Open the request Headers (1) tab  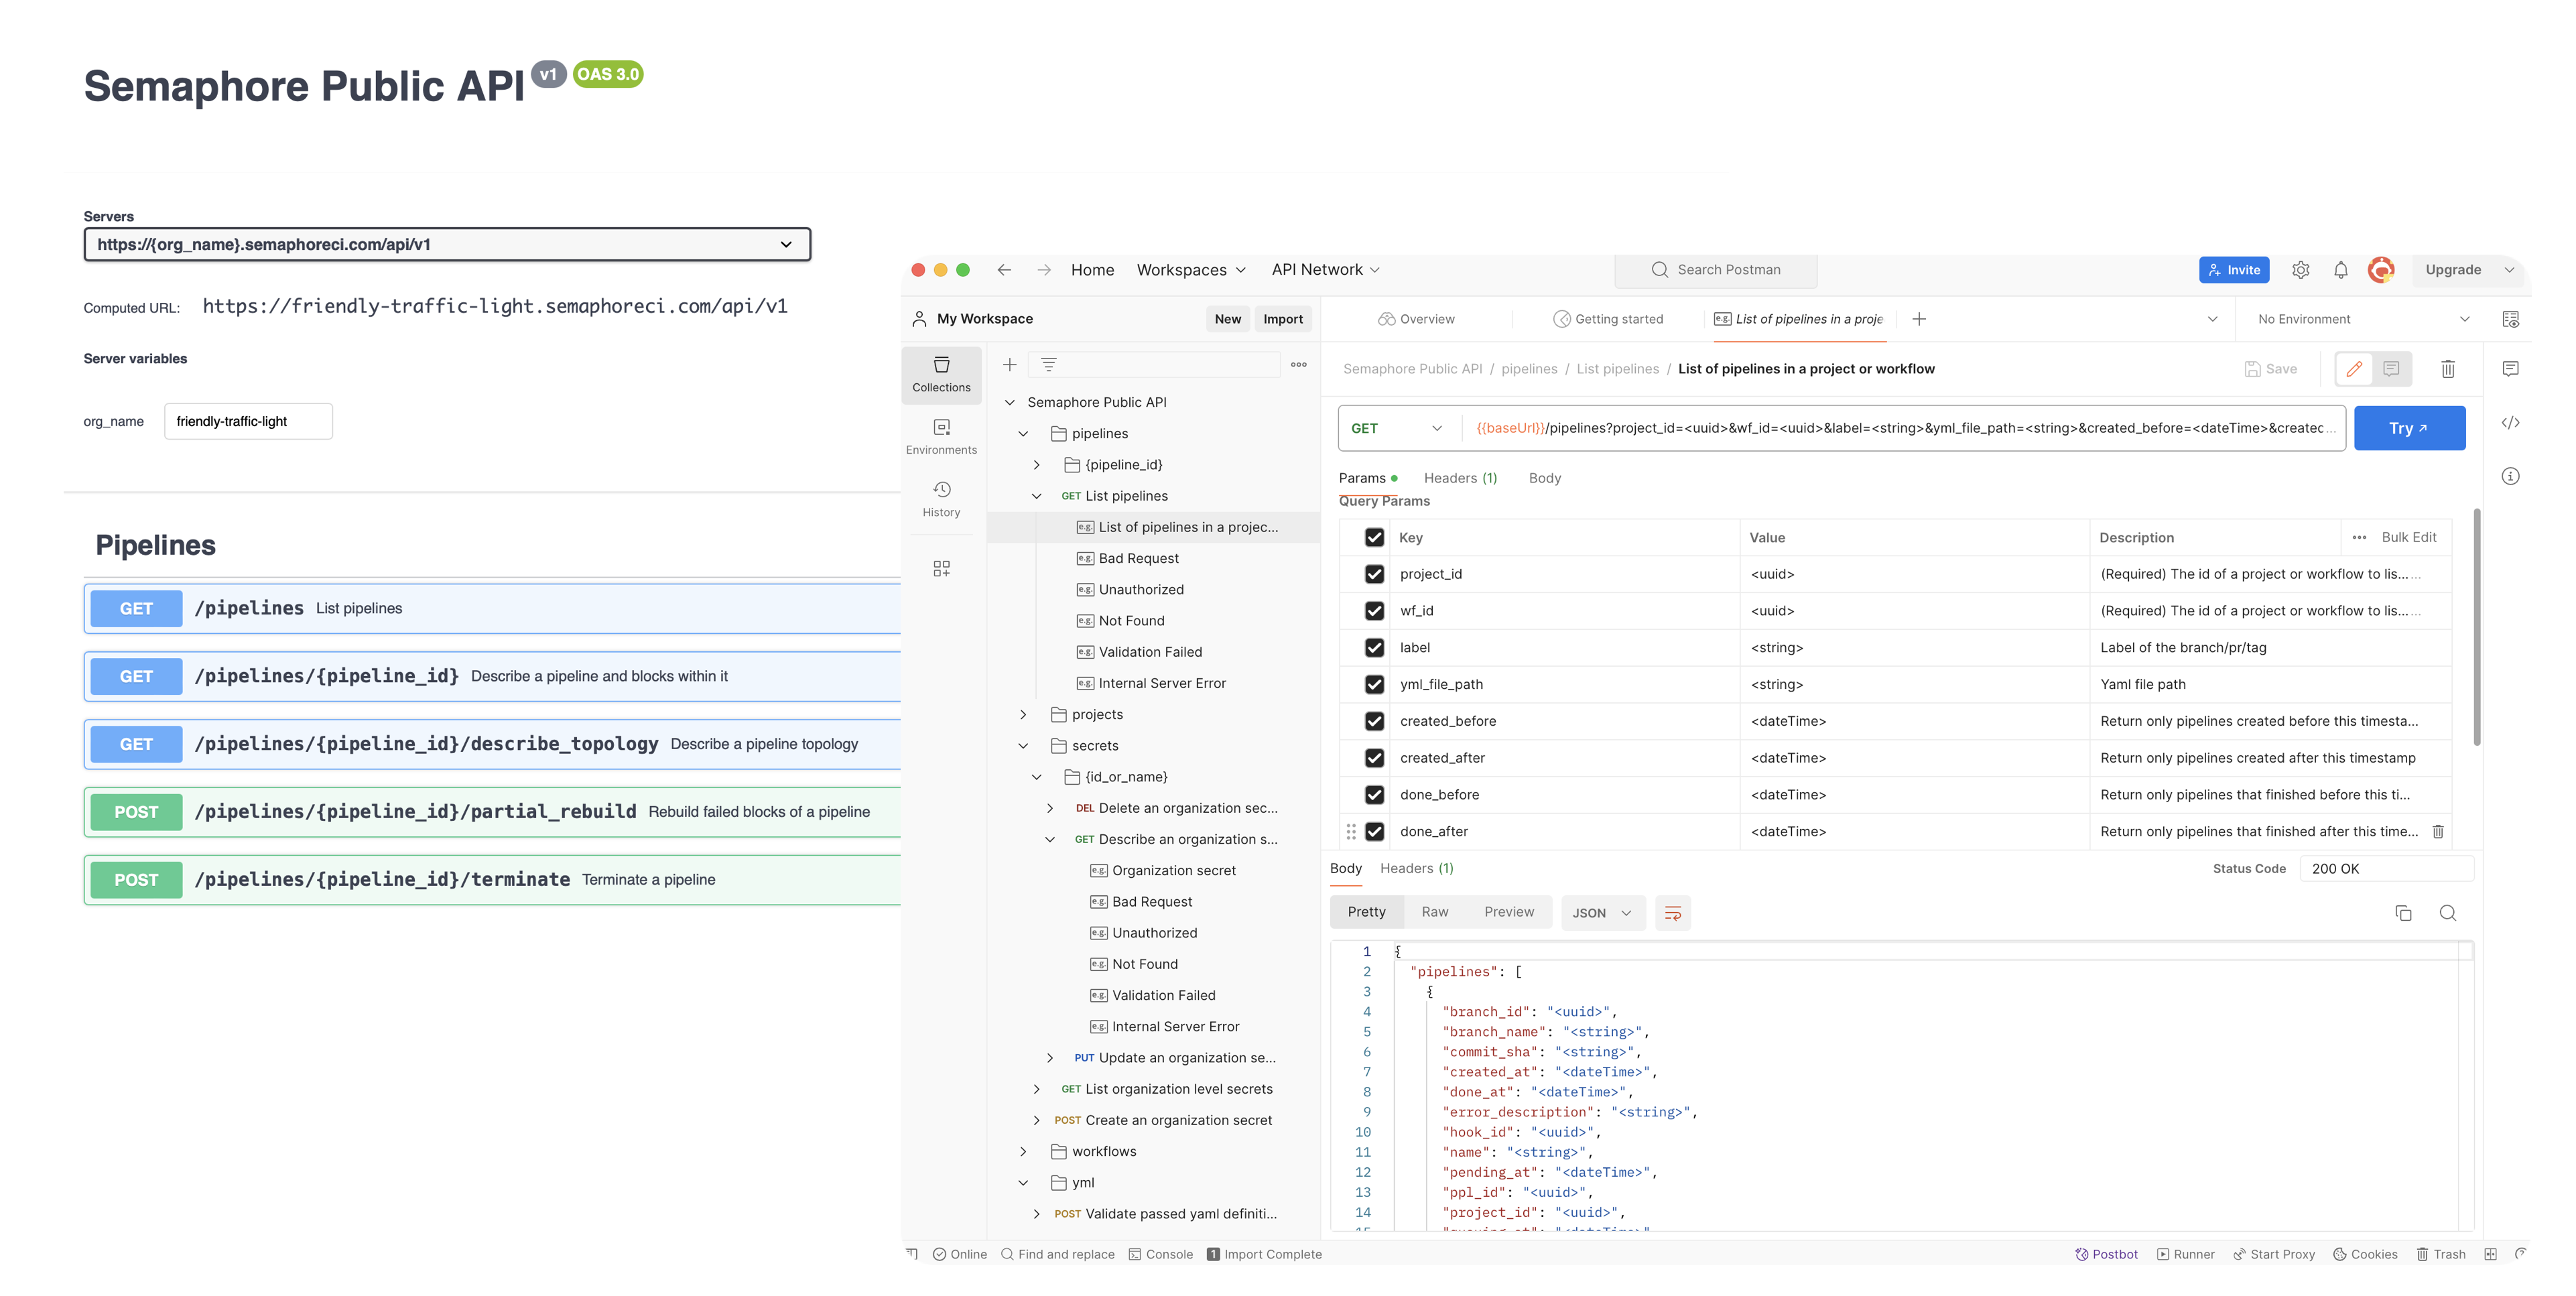point(1460,478)
